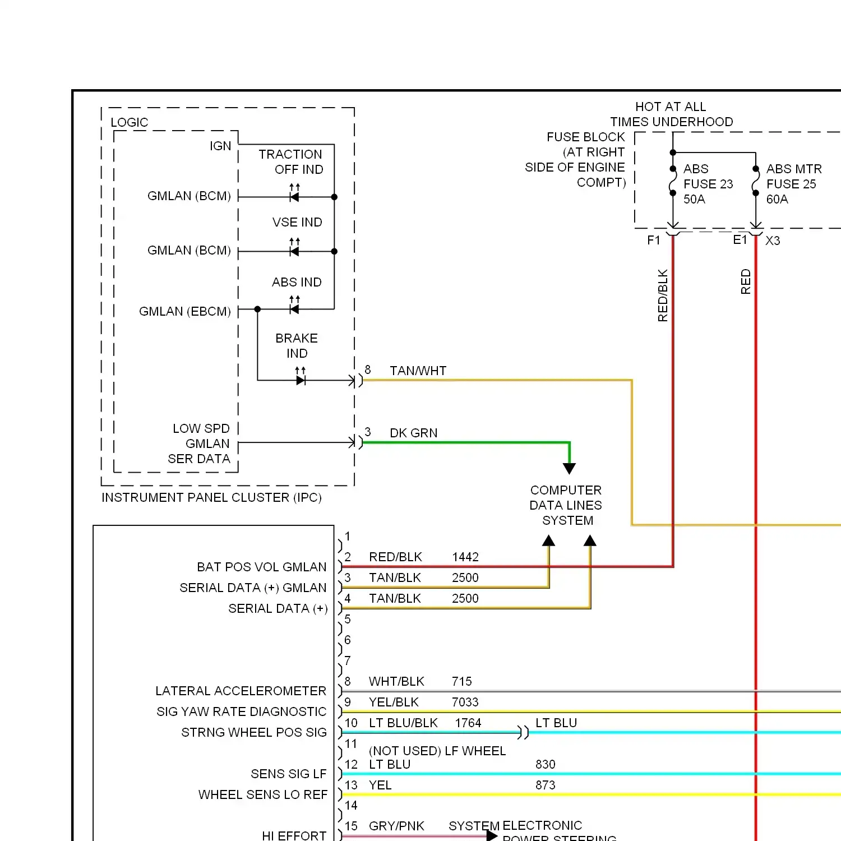Click (NOT USED) LF WHEEL text

[x=437, y=751]
